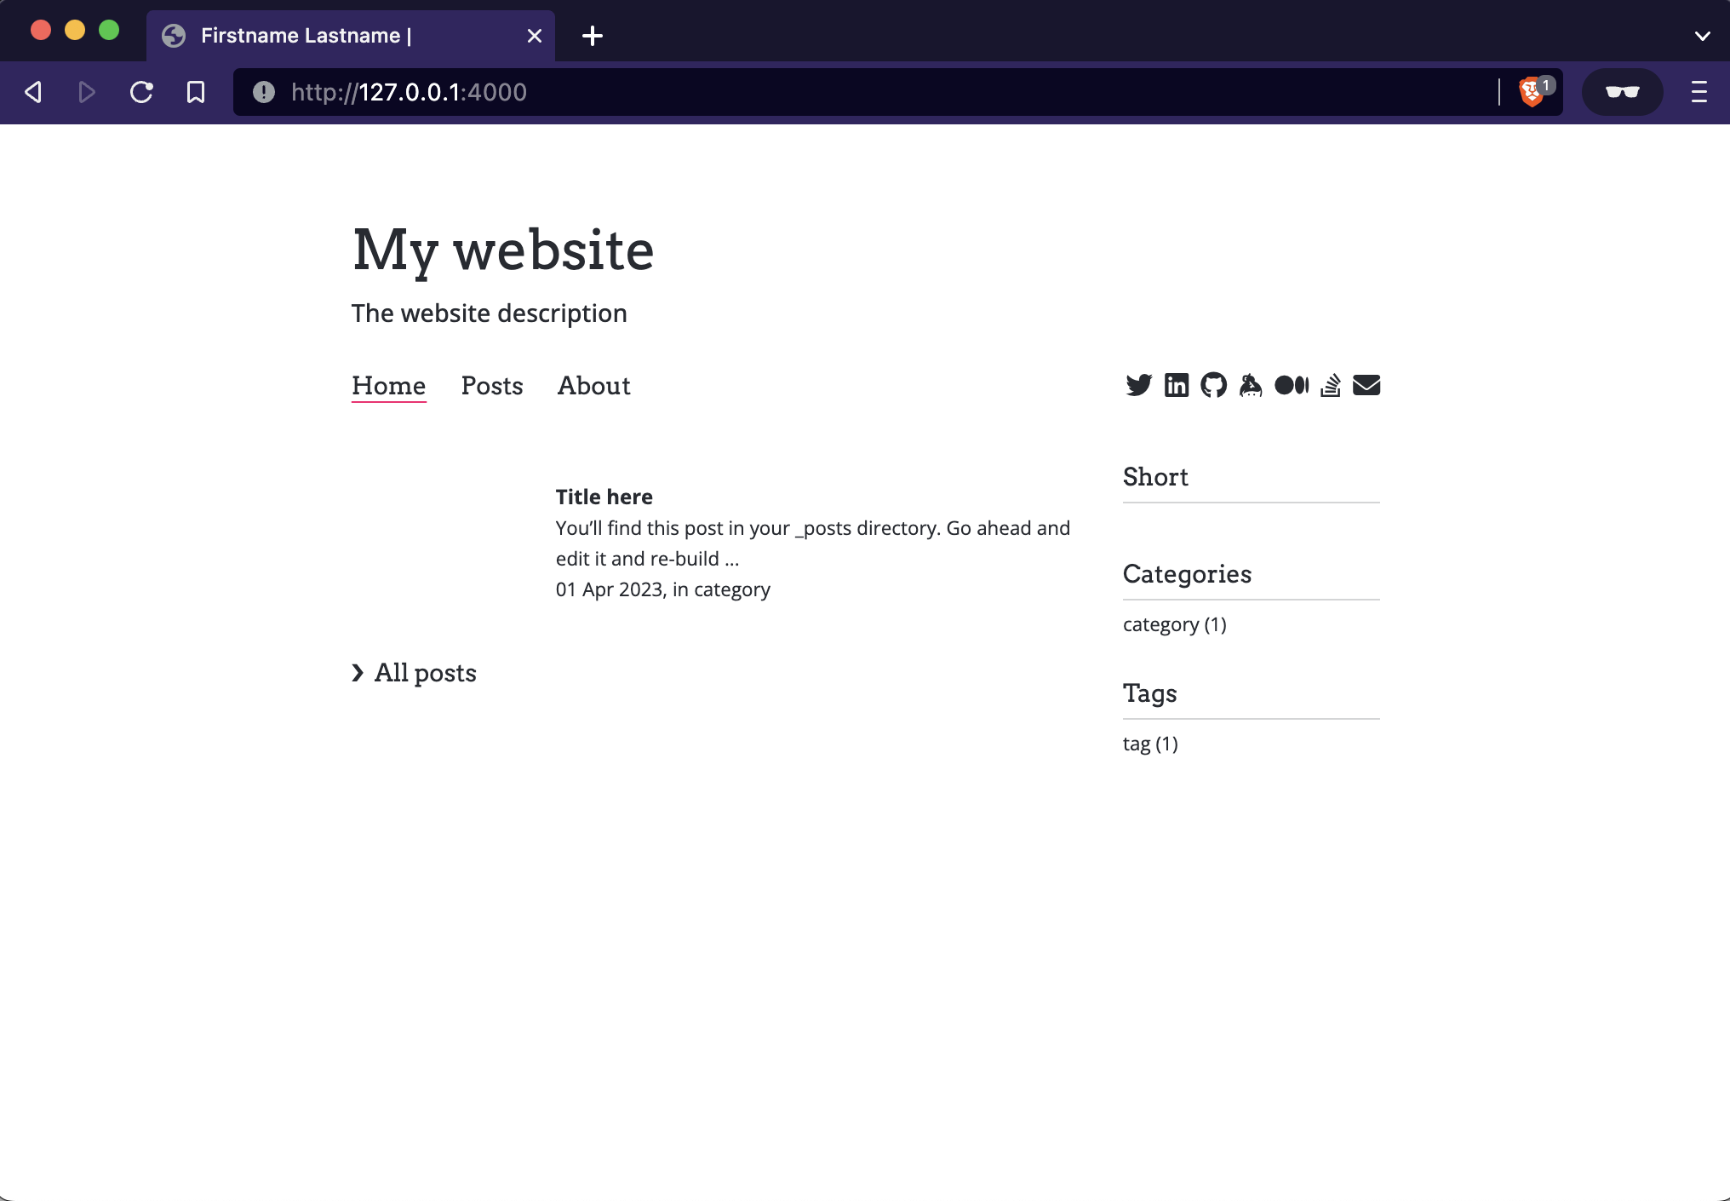1730x1201 pixels.
Task: Expand the tab search chevron
Action: tap(1702, 36)
